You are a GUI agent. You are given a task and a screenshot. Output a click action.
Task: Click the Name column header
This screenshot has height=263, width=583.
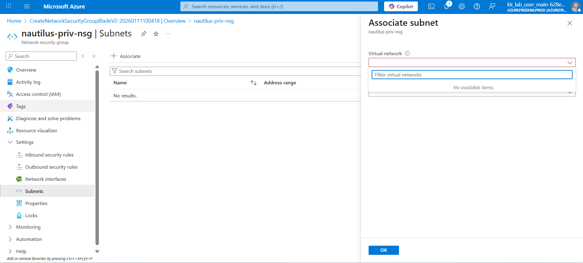[x=120, y=83]
